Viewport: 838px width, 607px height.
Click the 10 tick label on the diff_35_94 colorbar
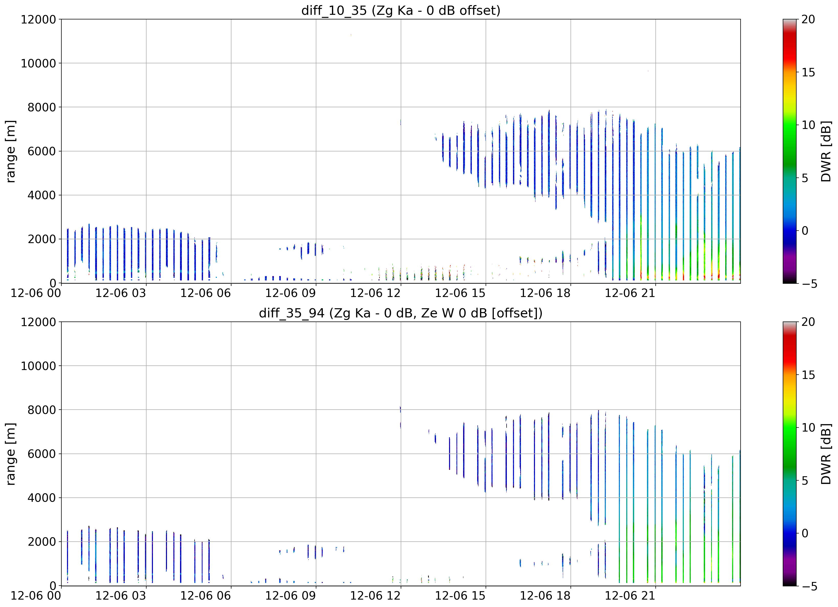(x=808, y=428)
